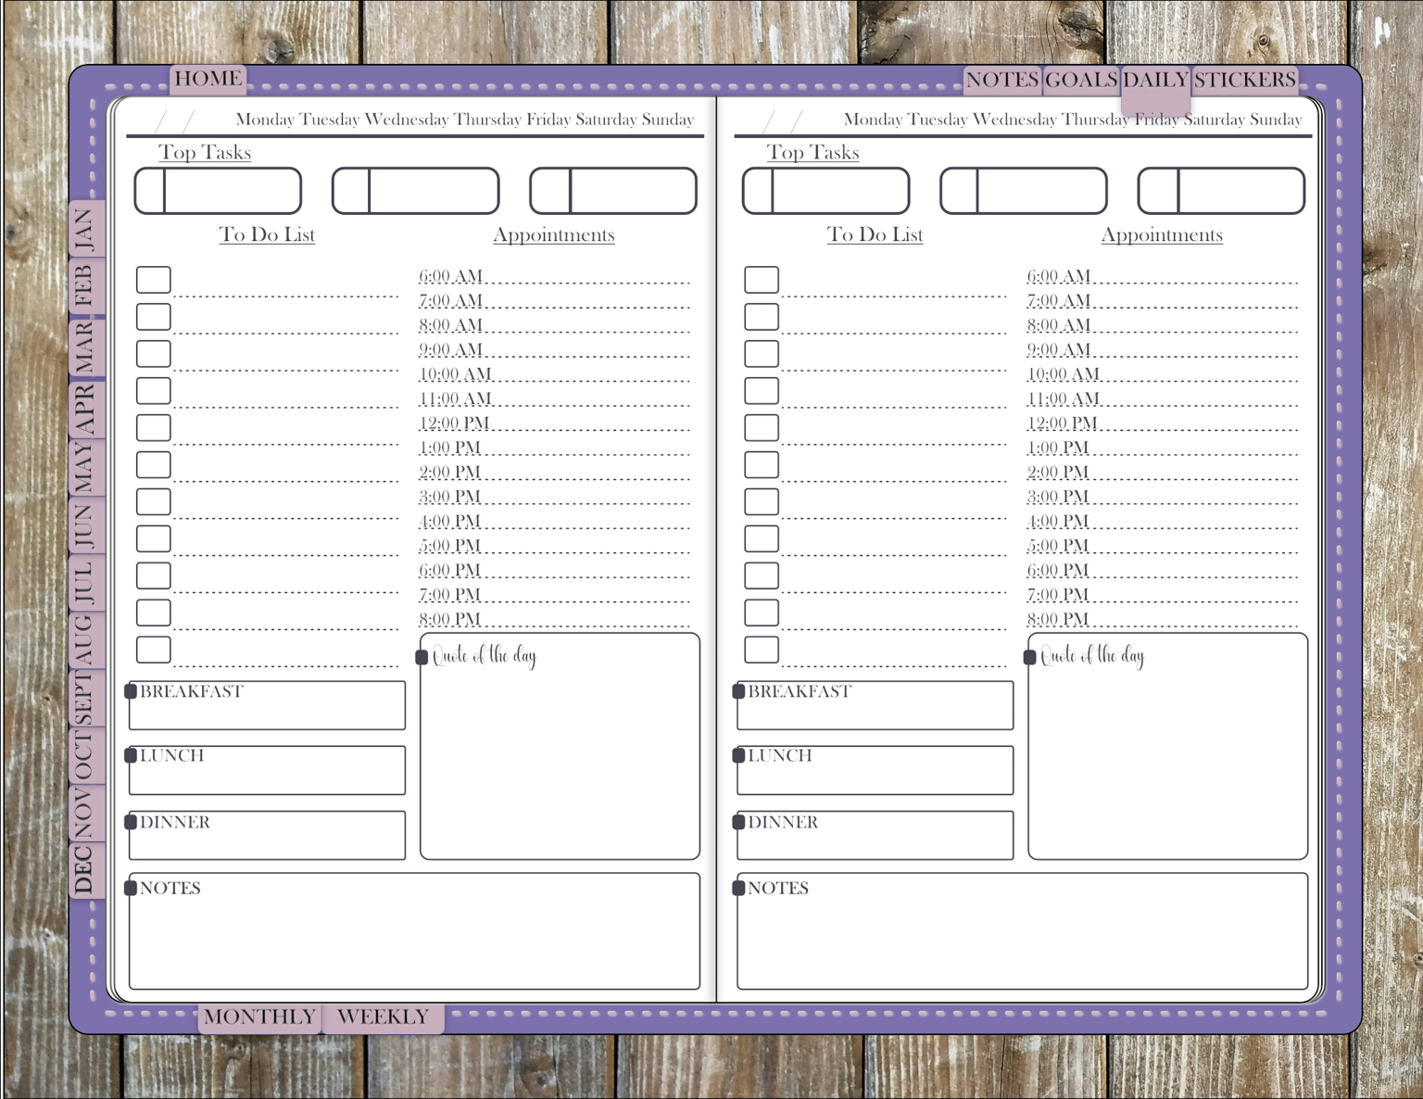Jump to the APR month tab

(x=85, y=408)
